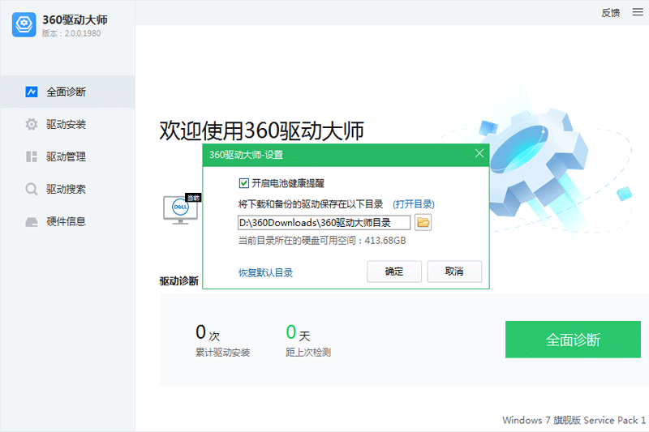Click the 打开目录 link
The height and width of the screenshot is (432, 649).
tap(414, 203)
